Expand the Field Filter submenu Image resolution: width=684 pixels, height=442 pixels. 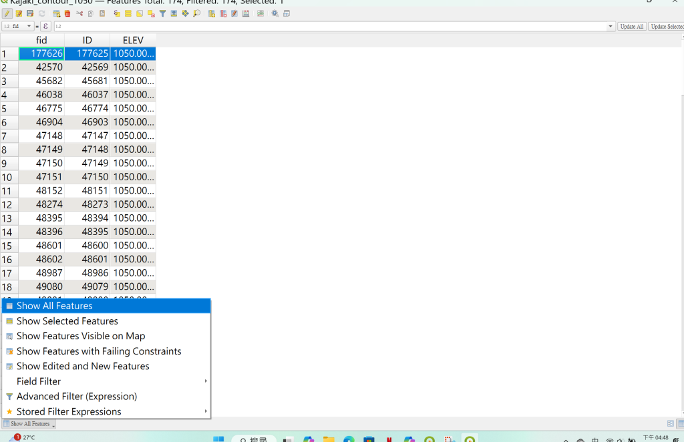[106, 381]
